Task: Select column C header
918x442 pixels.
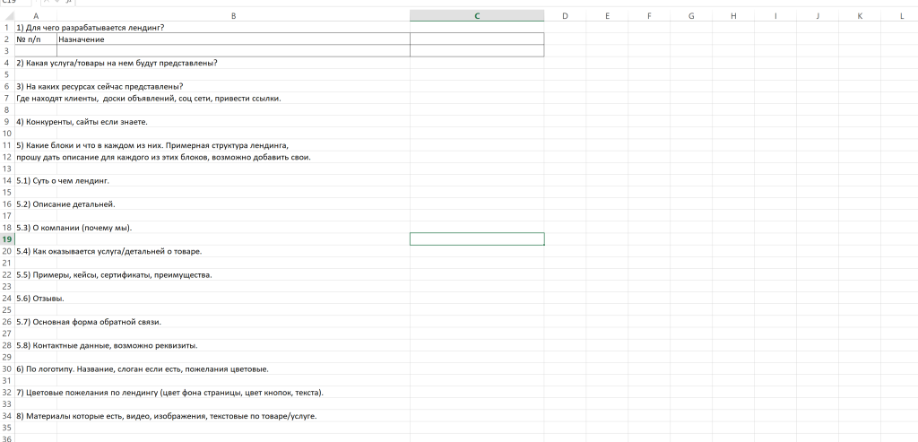Action: coord(476,16)
